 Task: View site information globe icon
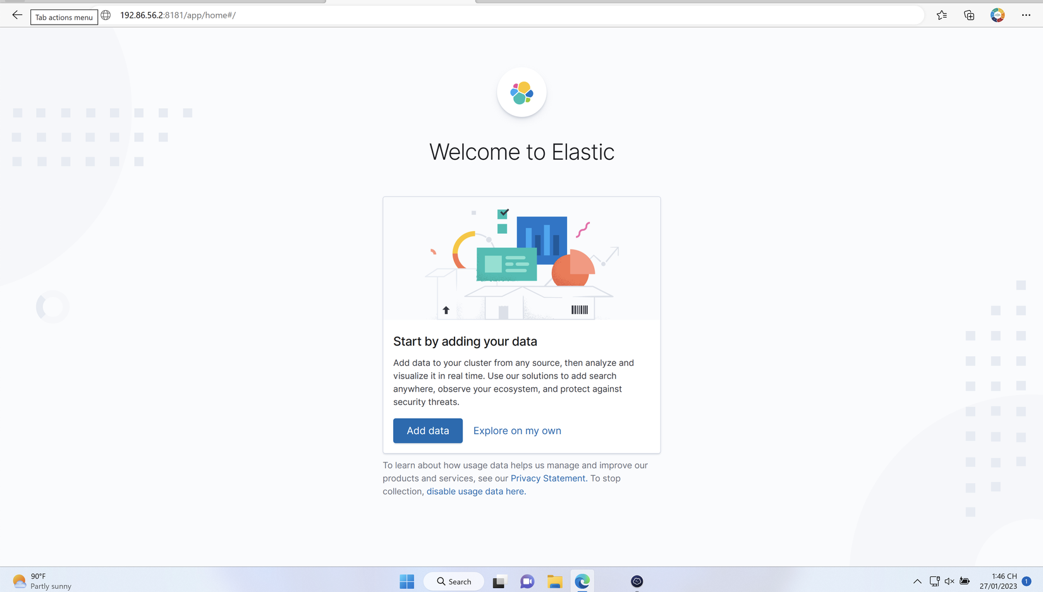[106, 15]
